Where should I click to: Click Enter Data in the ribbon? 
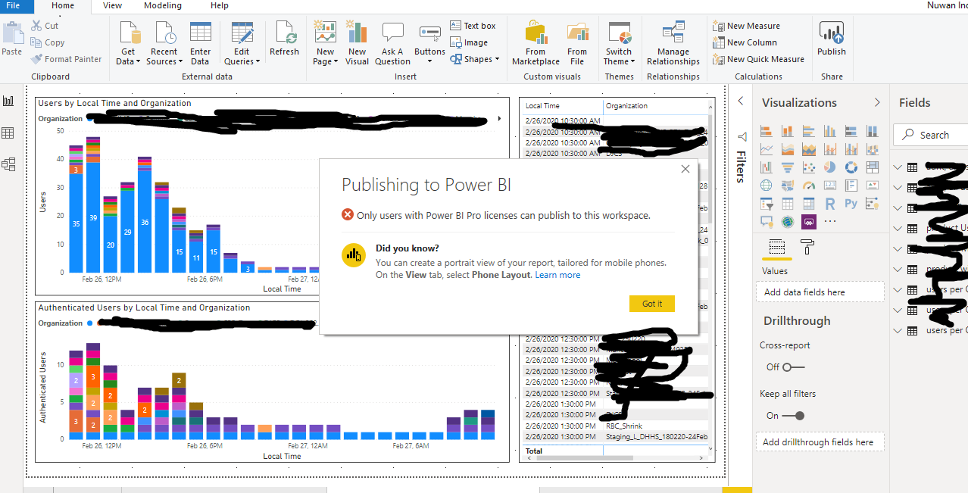point(200,44)
